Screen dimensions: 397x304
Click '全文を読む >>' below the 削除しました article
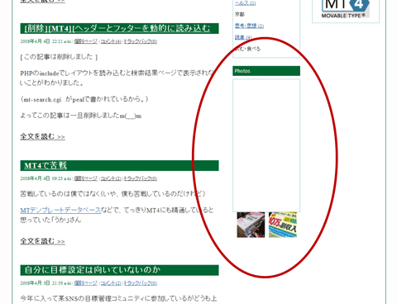pos(42,136)
